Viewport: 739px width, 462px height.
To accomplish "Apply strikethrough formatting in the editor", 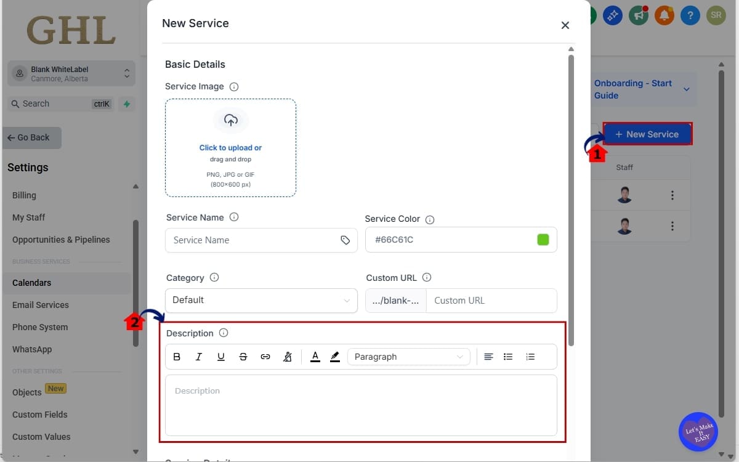I will pos(243,356).
